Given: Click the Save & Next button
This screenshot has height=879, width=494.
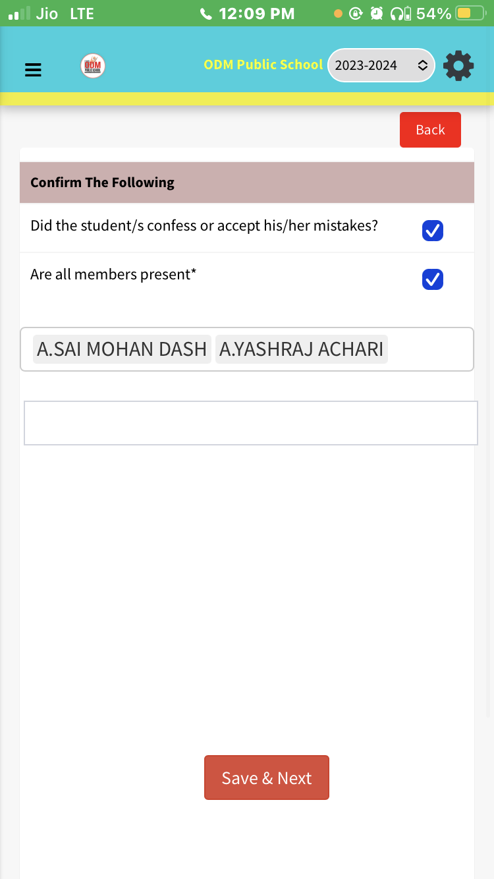Looking at the screenshot, I should click(266, 778).
